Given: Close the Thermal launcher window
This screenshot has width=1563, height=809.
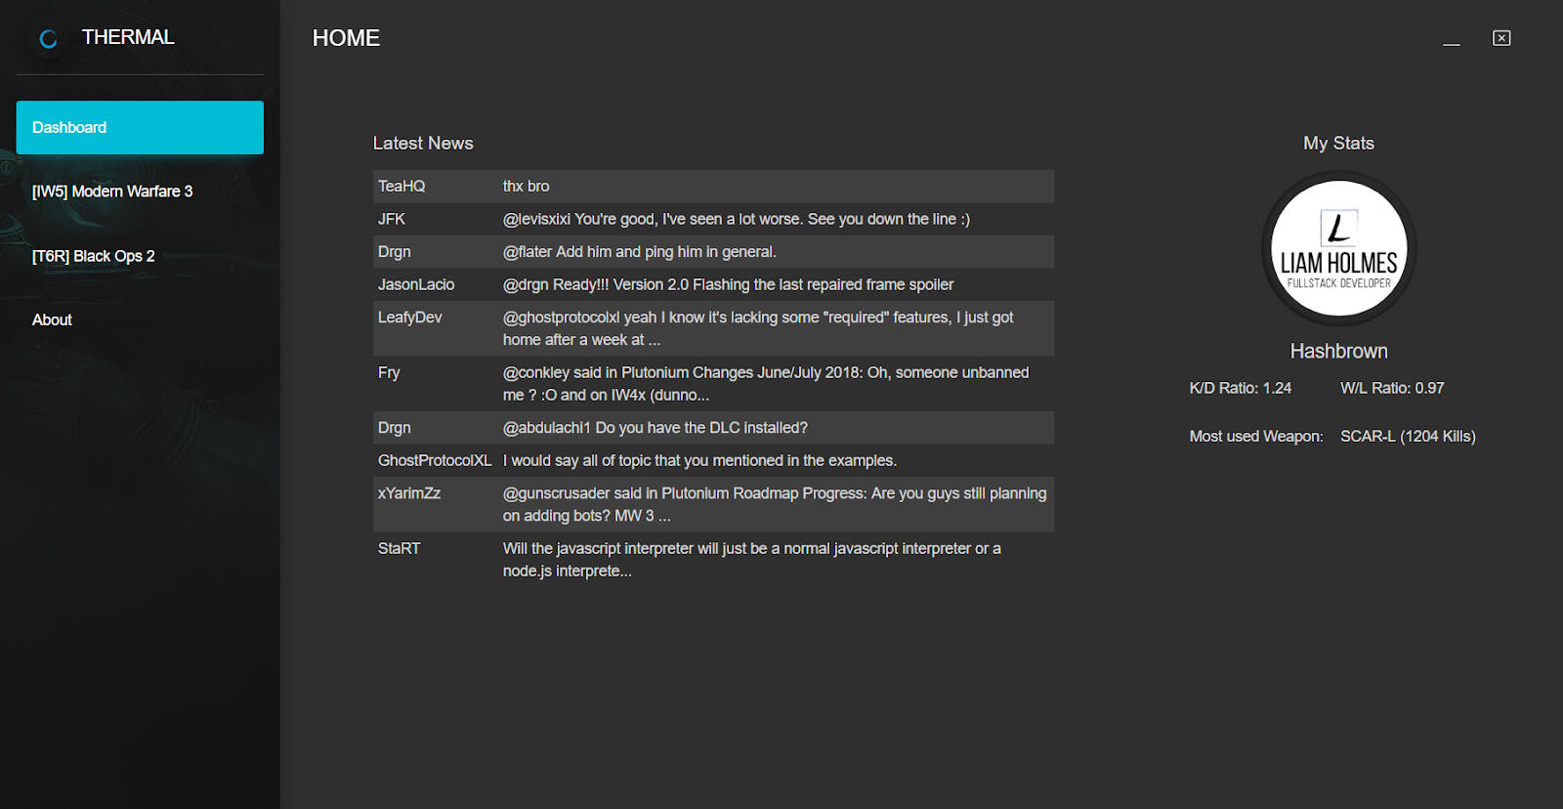Looking at the screenshot, I should pyautogui.click(x=1501, y=38).
